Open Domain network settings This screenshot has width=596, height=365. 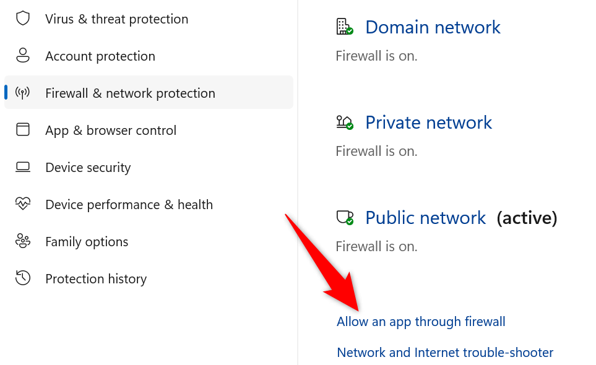(433, 27)
